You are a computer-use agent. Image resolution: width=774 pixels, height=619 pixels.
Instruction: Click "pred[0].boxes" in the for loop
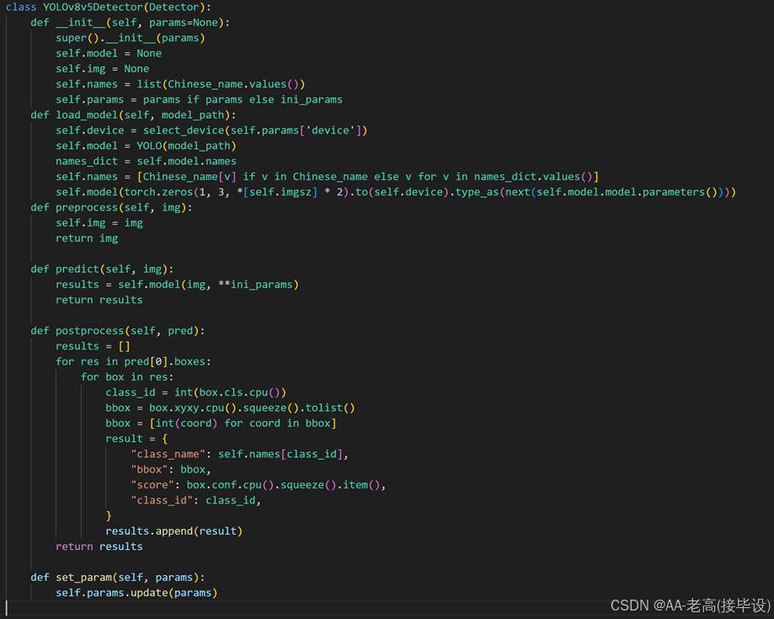[165, 361]
